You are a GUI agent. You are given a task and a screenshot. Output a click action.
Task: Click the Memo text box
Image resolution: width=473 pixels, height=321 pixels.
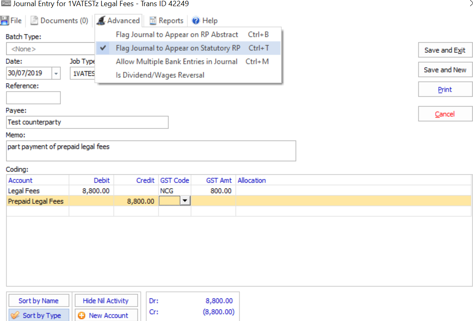(x=151, y=151)
